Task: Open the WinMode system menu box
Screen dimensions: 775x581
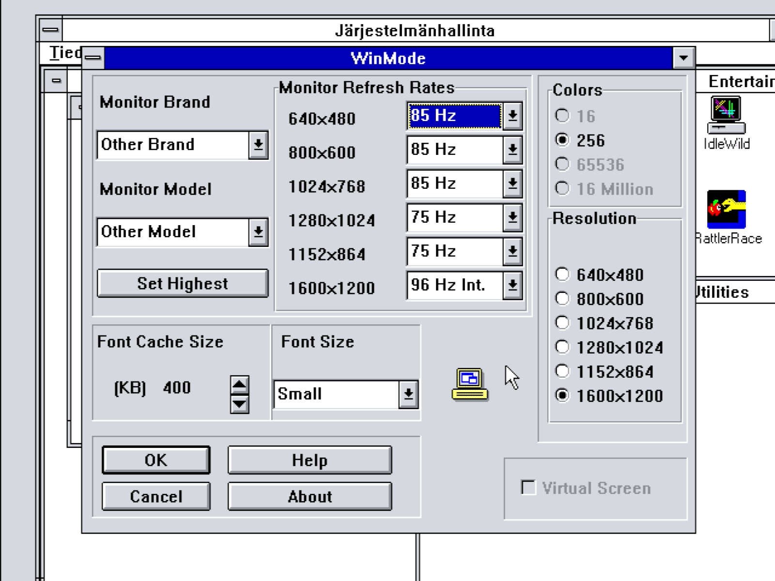Action: tap(93, 58)
